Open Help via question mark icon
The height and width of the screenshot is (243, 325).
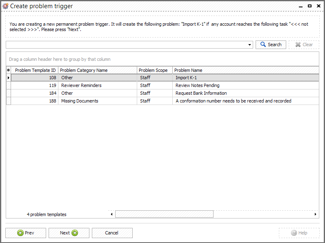(294, 233)
